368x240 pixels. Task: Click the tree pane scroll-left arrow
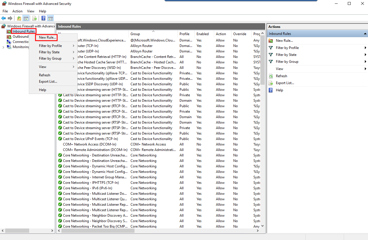(3, 231)
